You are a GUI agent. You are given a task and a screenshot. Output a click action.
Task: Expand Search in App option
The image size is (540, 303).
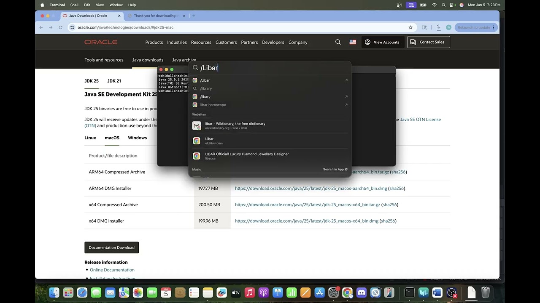335,169
